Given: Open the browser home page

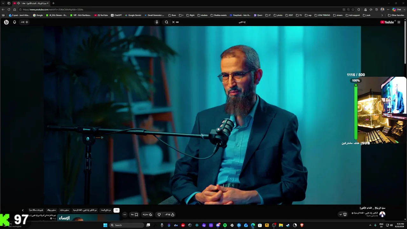Looking at the screenshot, I should click(x=15, y=10).
